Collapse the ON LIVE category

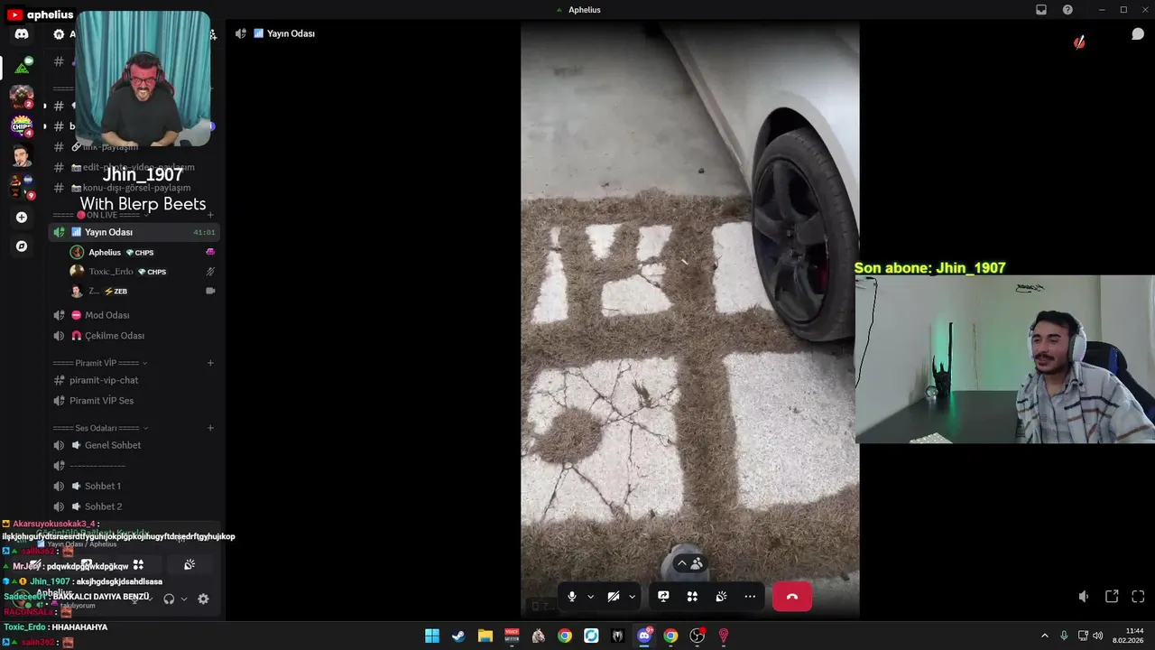click(100, 215)
